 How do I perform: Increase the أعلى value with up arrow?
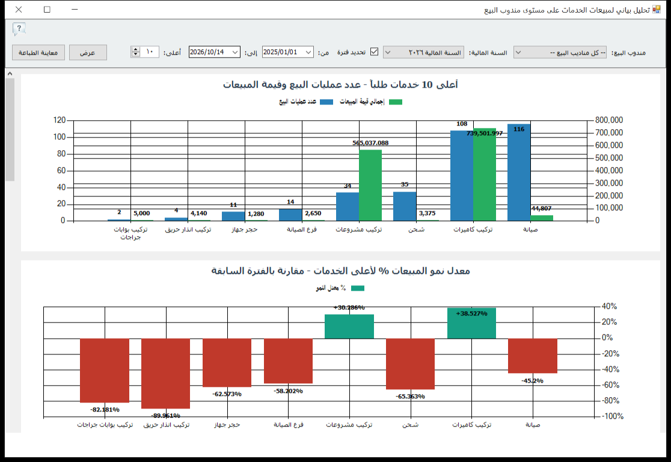tap(136, 50)
